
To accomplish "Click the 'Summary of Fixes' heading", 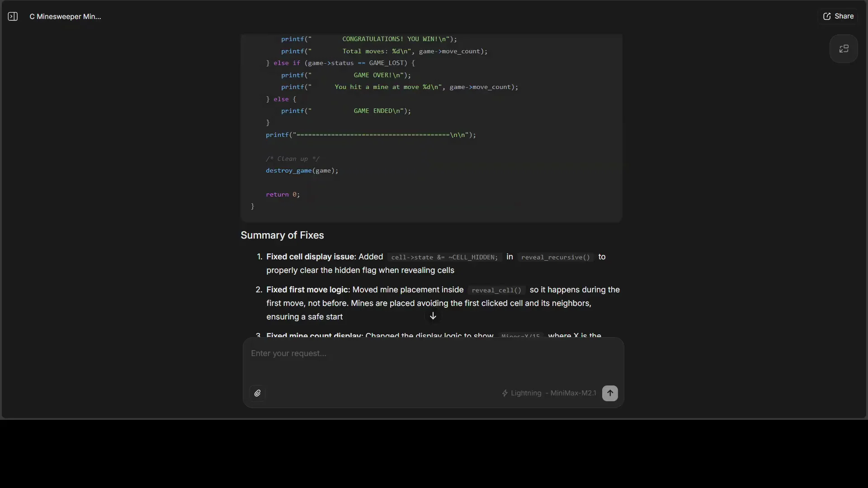I will pos(282,235).
